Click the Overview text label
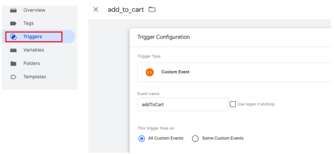The height and width of the screenshot is (154, 334). click(34, 10)
